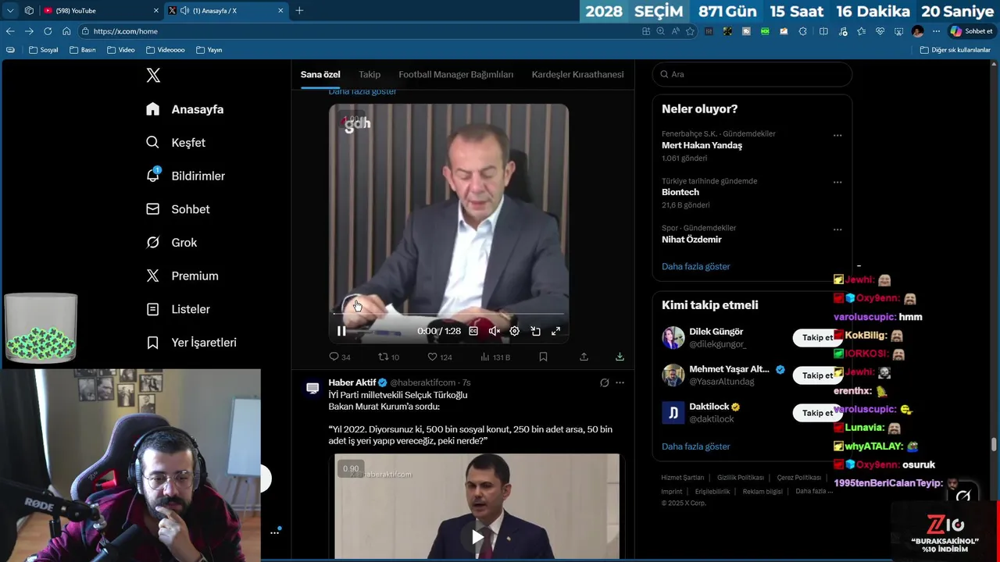Open Haber Aktif profile name
Viewport: 1000px width, 562px height.
tap(352, 382)
